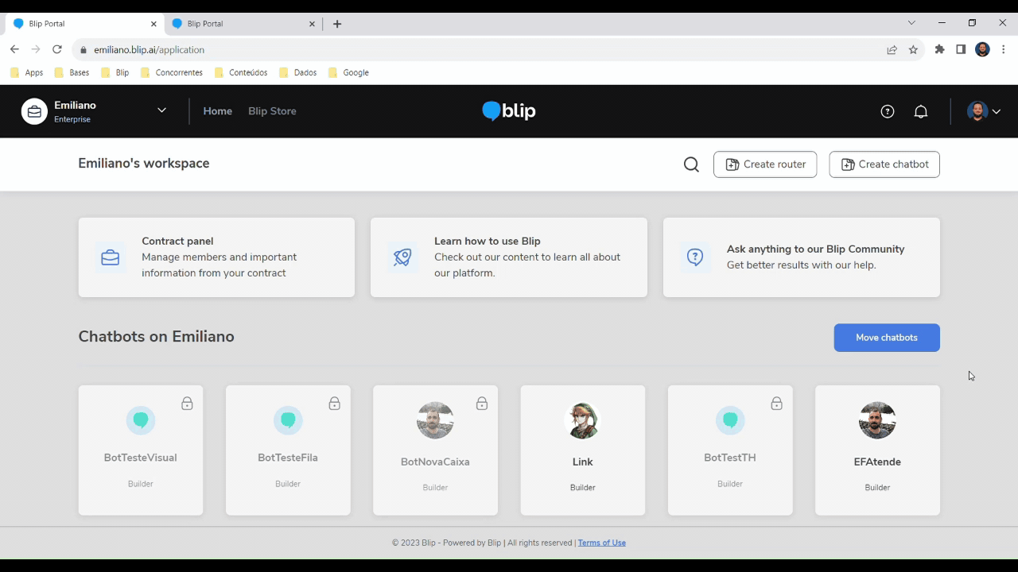Open the Terms of Use link

(602, 543)
